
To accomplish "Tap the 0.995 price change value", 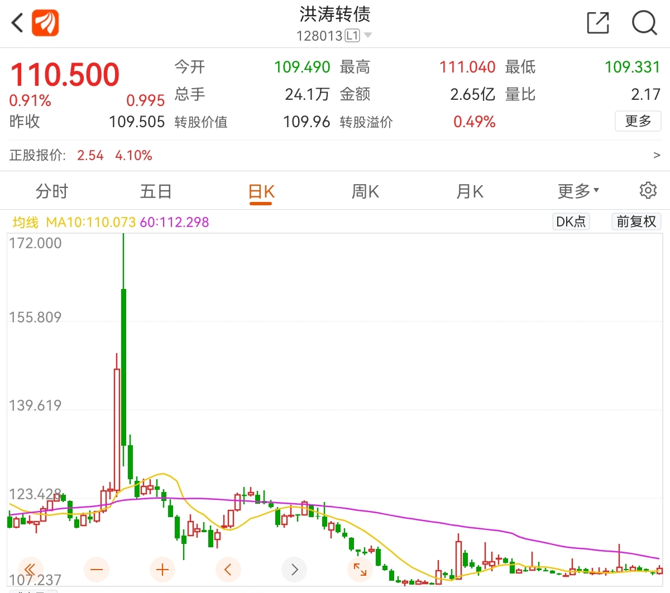I will click(146, 101).
